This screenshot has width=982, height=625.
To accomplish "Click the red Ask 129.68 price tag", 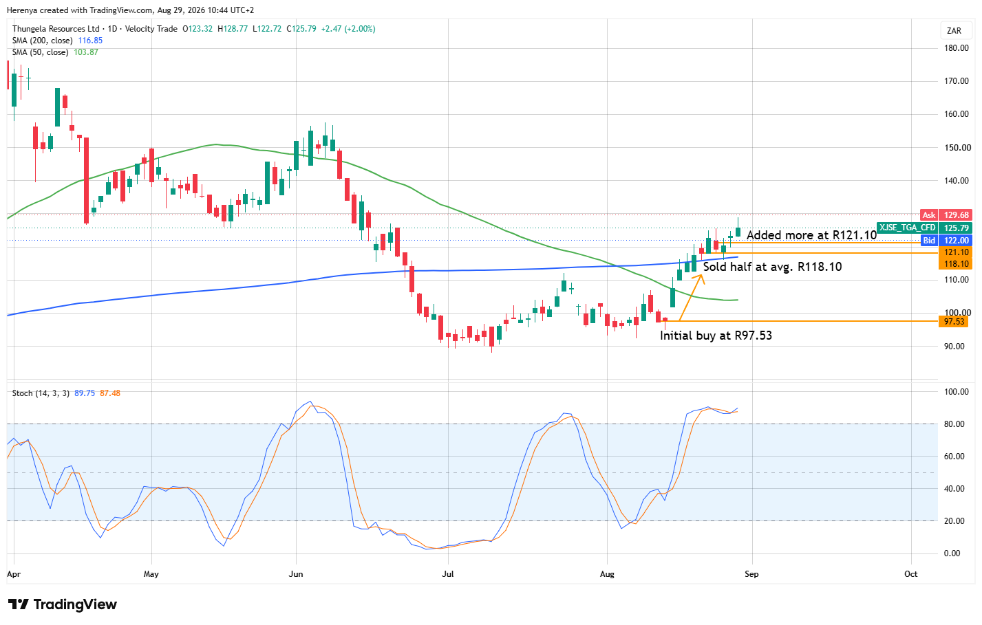I will (x=946, y=215).
